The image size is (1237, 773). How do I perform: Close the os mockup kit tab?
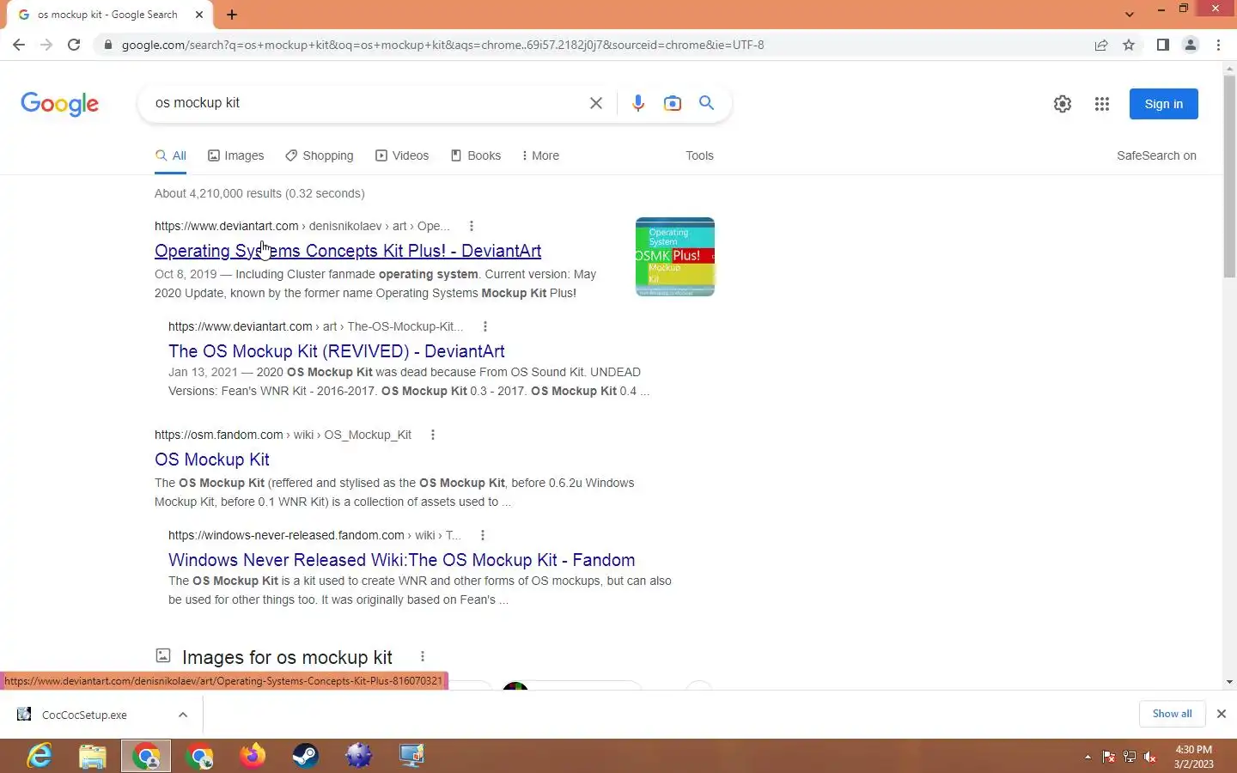pos(199,15)
